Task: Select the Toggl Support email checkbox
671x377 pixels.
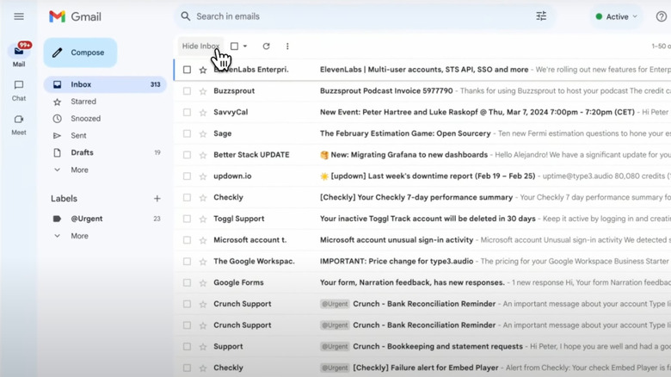Action: point(187,219)
